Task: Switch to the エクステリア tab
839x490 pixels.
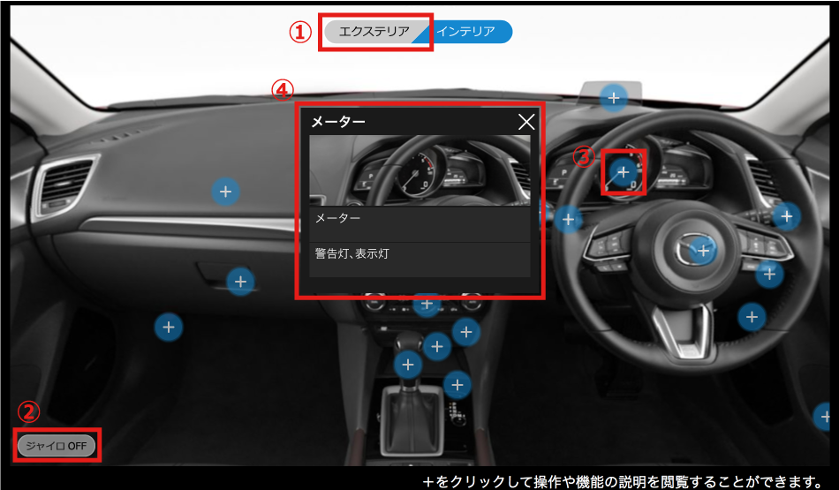Action: tap(374, 32)
